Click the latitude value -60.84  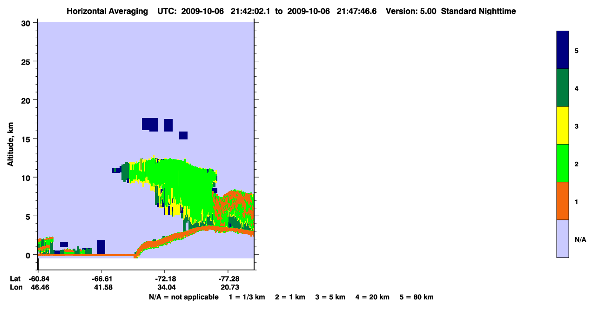tap(38, 279)
